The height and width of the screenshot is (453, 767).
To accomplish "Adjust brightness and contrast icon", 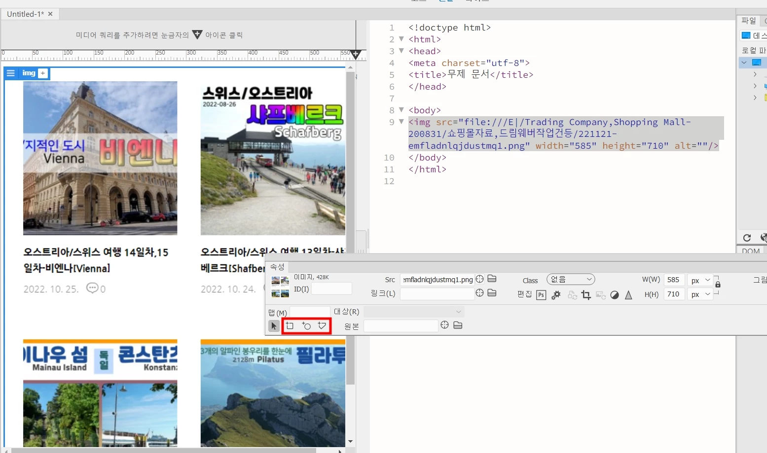I will pos(615,295).
